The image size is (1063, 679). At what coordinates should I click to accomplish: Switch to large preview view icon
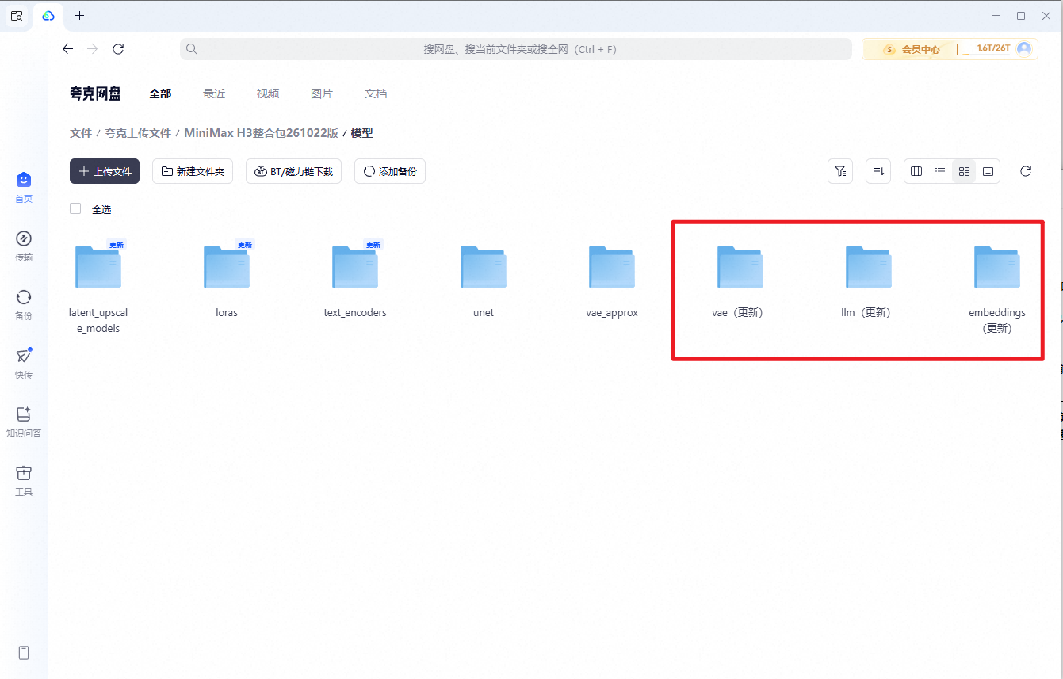pos(988,171)
